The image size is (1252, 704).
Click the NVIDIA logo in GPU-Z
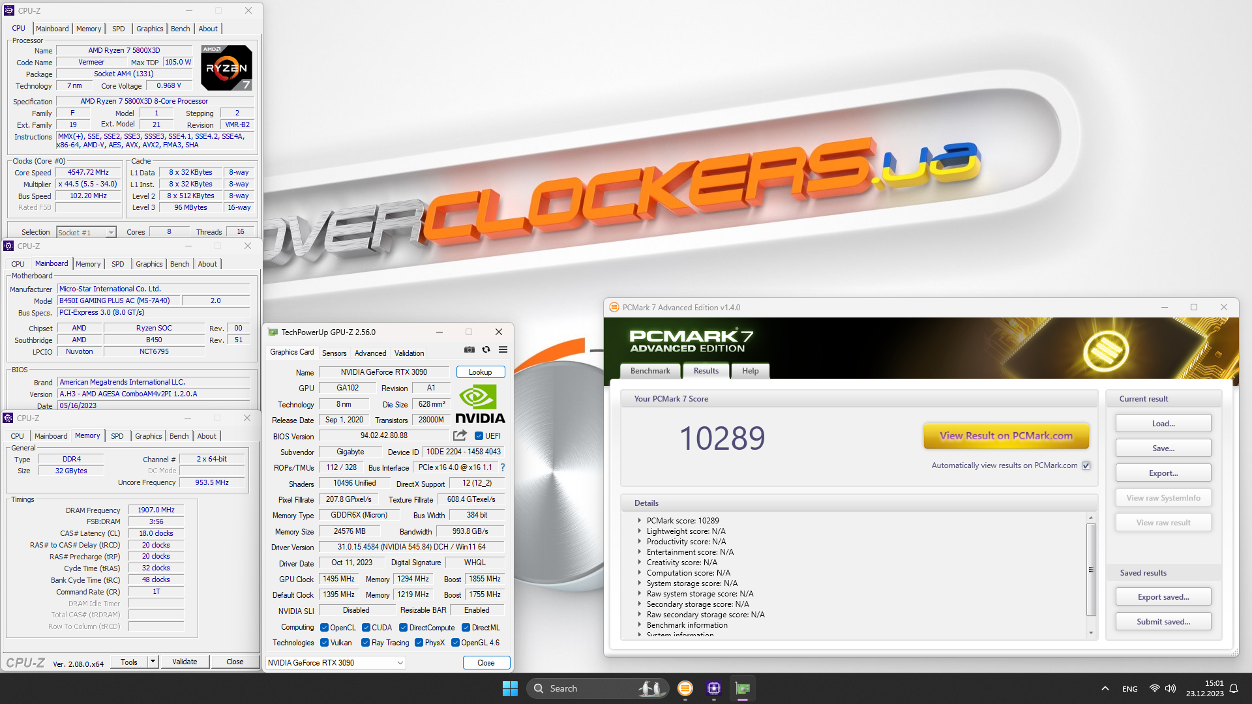481,404
